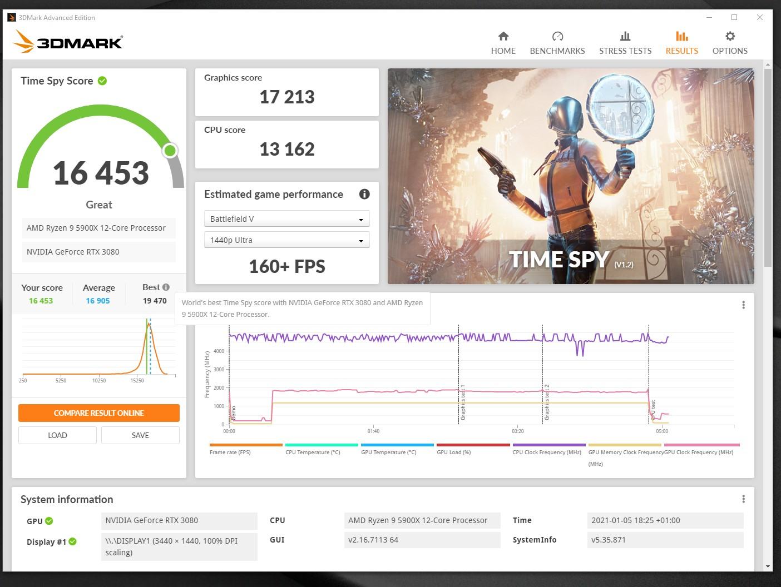The image size is (781, 587).
Task: Click the AMD Ryzen 9 5900X processor label under score
Action: pyautogui.click(x=99, y=228)
